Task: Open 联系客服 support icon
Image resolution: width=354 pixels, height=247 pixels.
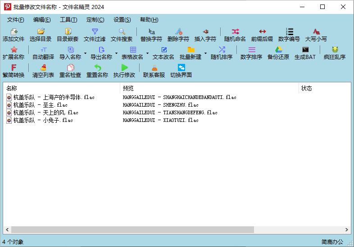Action: pos(154,67)
